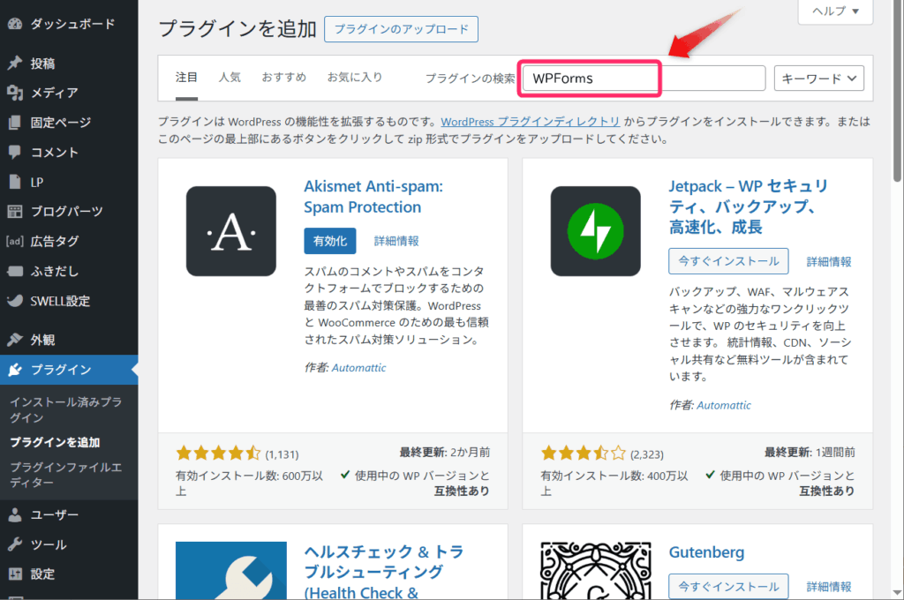Click 今すぐインストール for Gutenberg
904x600 pixels.
click(728, 587)
